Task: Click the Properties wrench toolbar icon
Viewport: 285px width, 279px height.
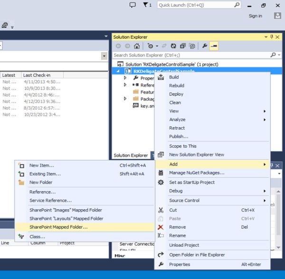Action: (x=205, y=46)
